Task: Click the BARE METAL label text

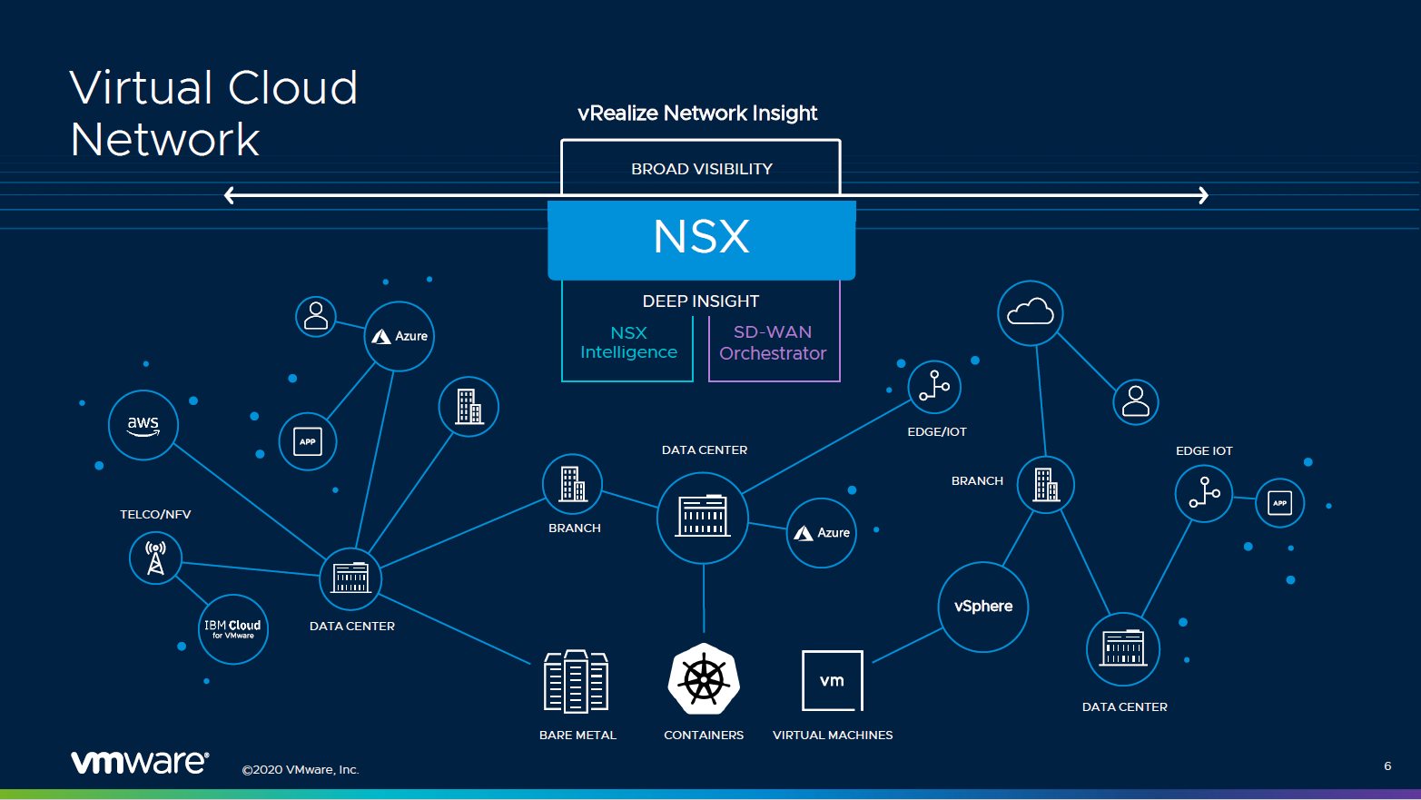Action: (577, 736)
